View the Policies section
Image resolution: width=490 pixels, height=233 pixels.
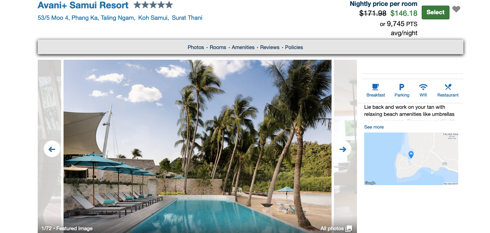coord(294,47)
